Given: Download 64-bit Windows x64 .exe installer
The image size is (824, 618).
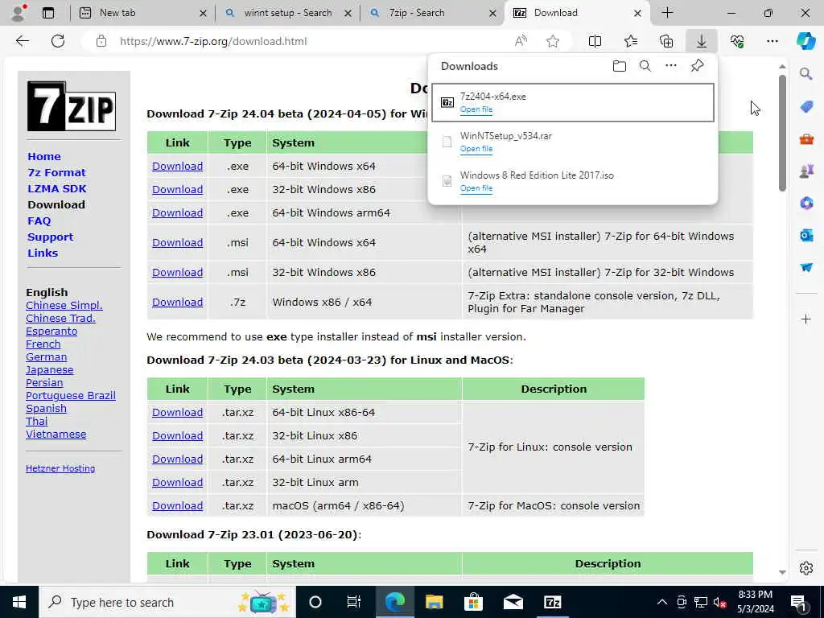Looking at the screenshot, I should tap(177, 166).
